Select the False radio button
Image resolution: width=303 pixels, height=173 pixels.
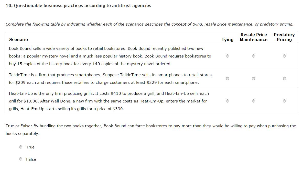coord(21,159)
